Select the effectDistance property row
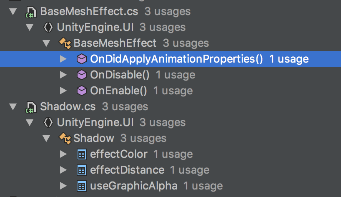This screenshot has height=197, width=341. (x=170, y=170)
